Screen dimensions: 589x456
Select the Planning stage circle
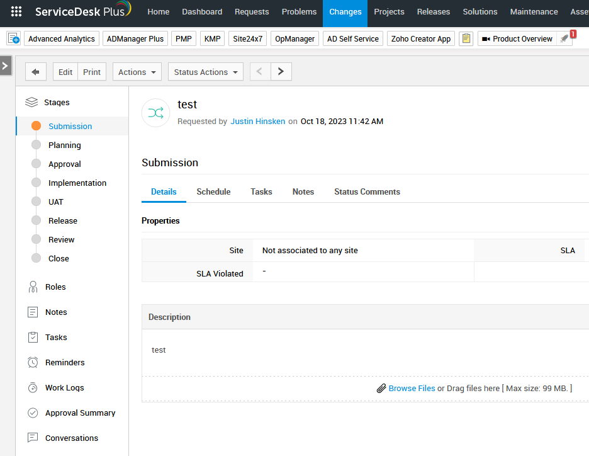[36, 145]
